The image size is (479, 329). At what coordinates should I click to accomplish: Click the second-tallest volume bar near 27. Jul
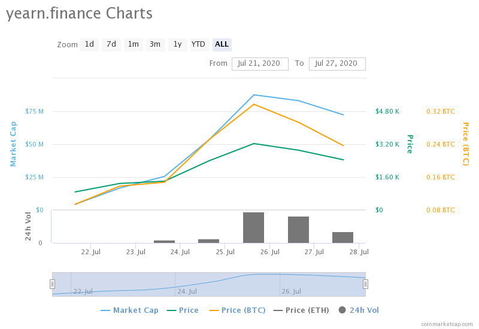pos(298,230)
